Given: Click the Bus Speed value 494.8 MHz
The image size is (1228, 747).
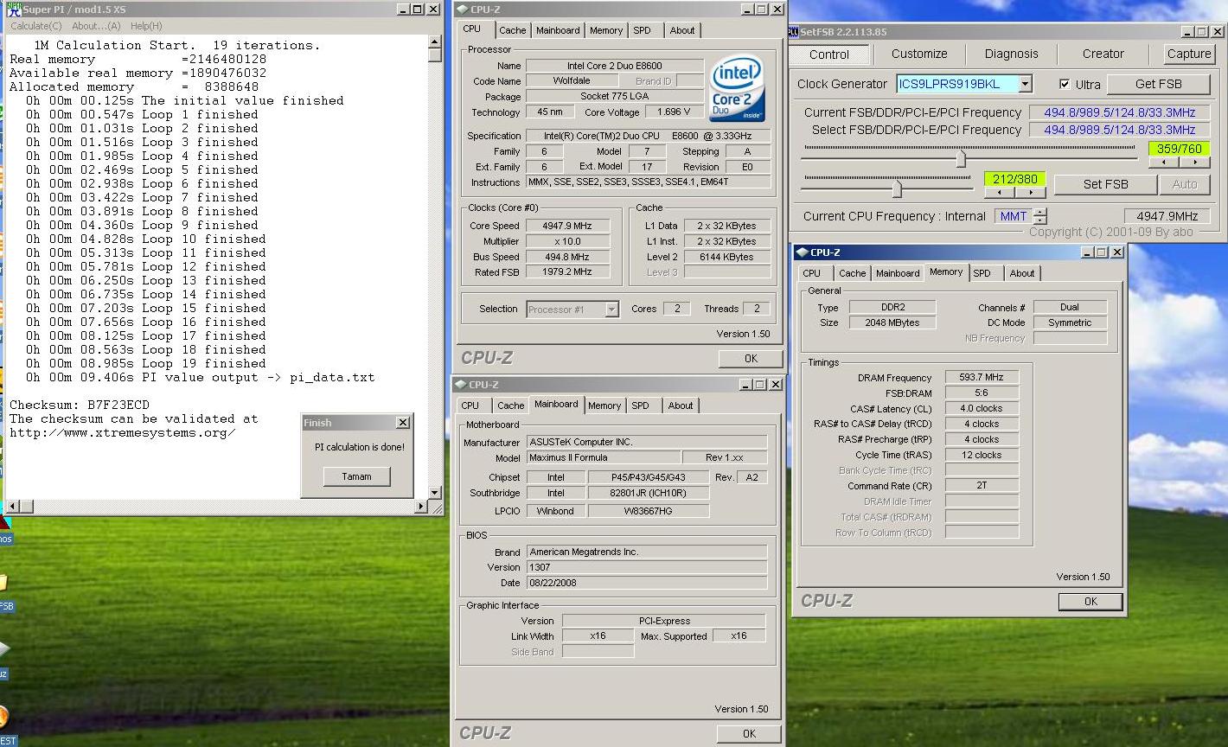Looking at the screenshot, I should pos(567,257).
